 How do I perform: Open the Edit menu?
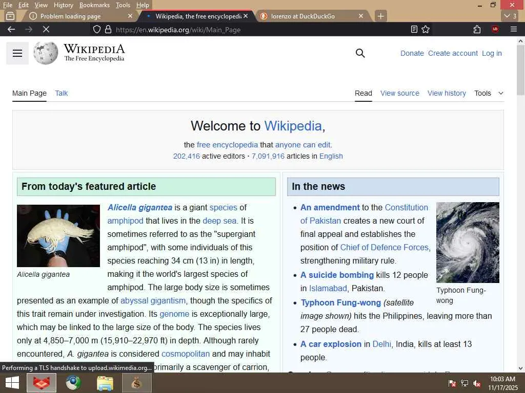[23, 5]
